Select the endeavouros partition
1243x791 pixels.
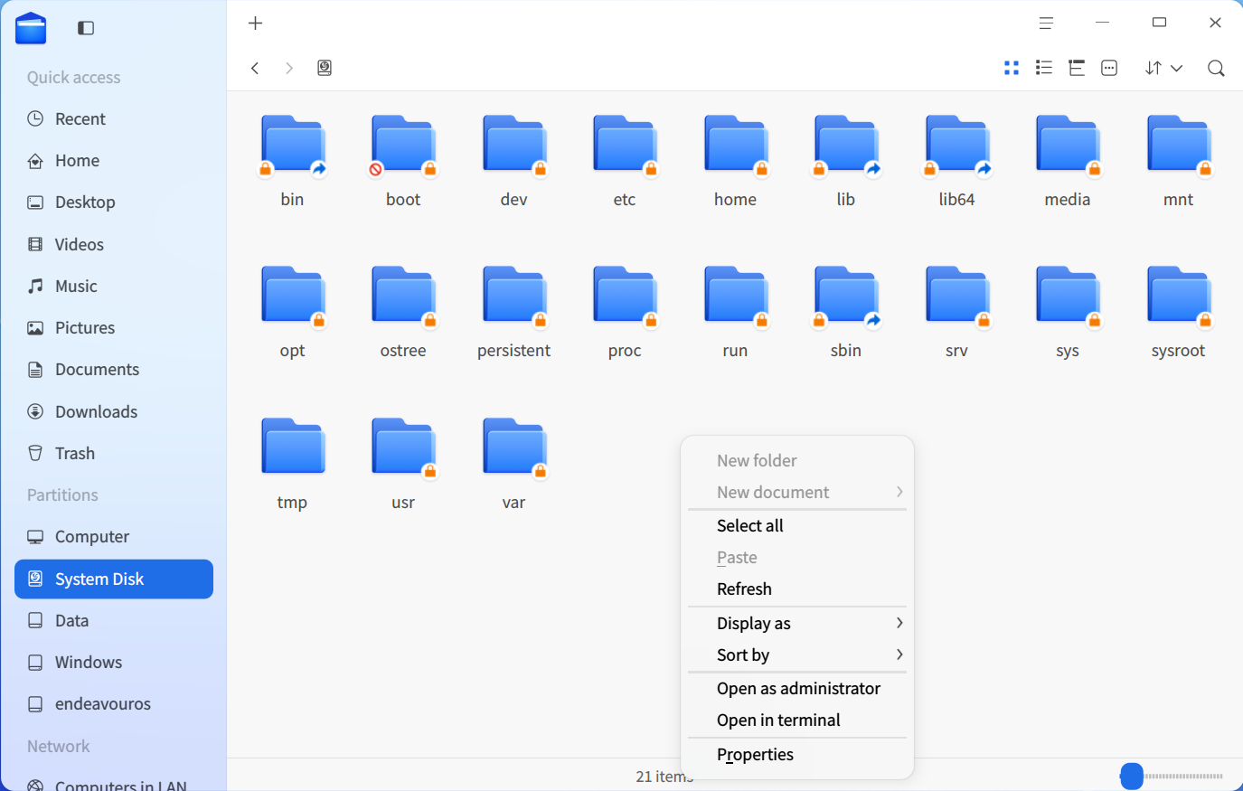click(x=114, y=704)
